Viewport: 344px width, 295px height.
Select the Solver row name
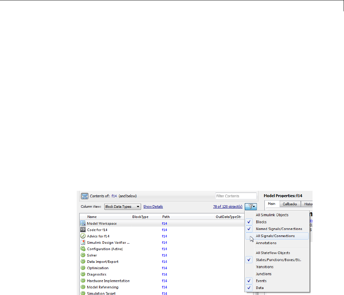coord(92,255)
